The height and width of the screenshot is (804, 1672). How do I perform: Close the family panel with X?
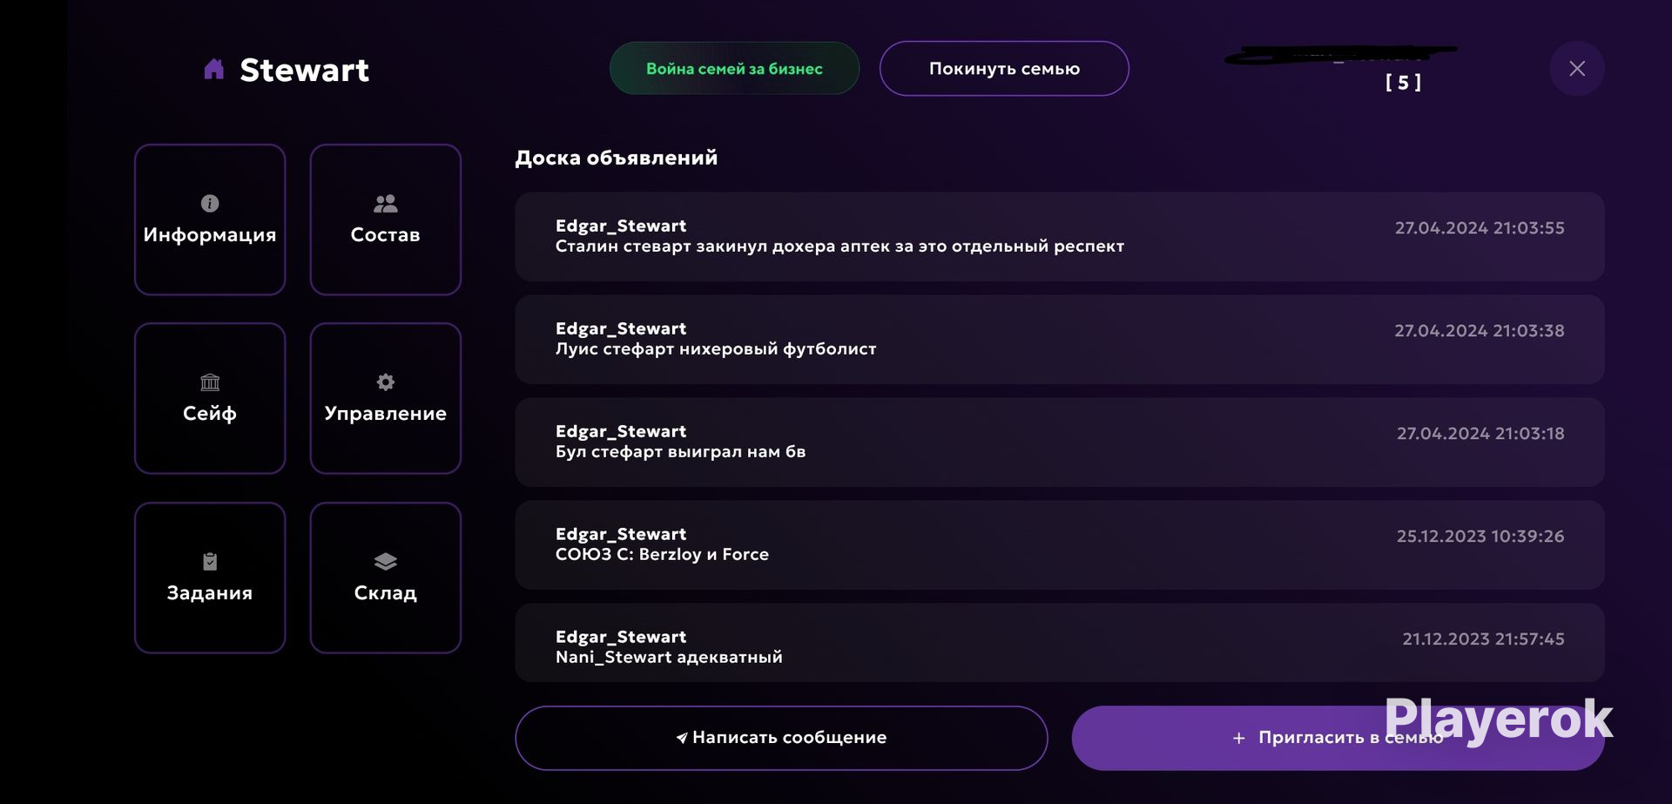(x=1577, y=69)
